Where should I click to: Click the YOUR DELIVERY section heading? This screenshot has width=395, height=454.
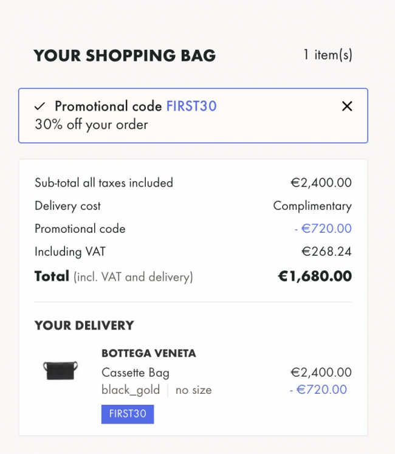84,325
